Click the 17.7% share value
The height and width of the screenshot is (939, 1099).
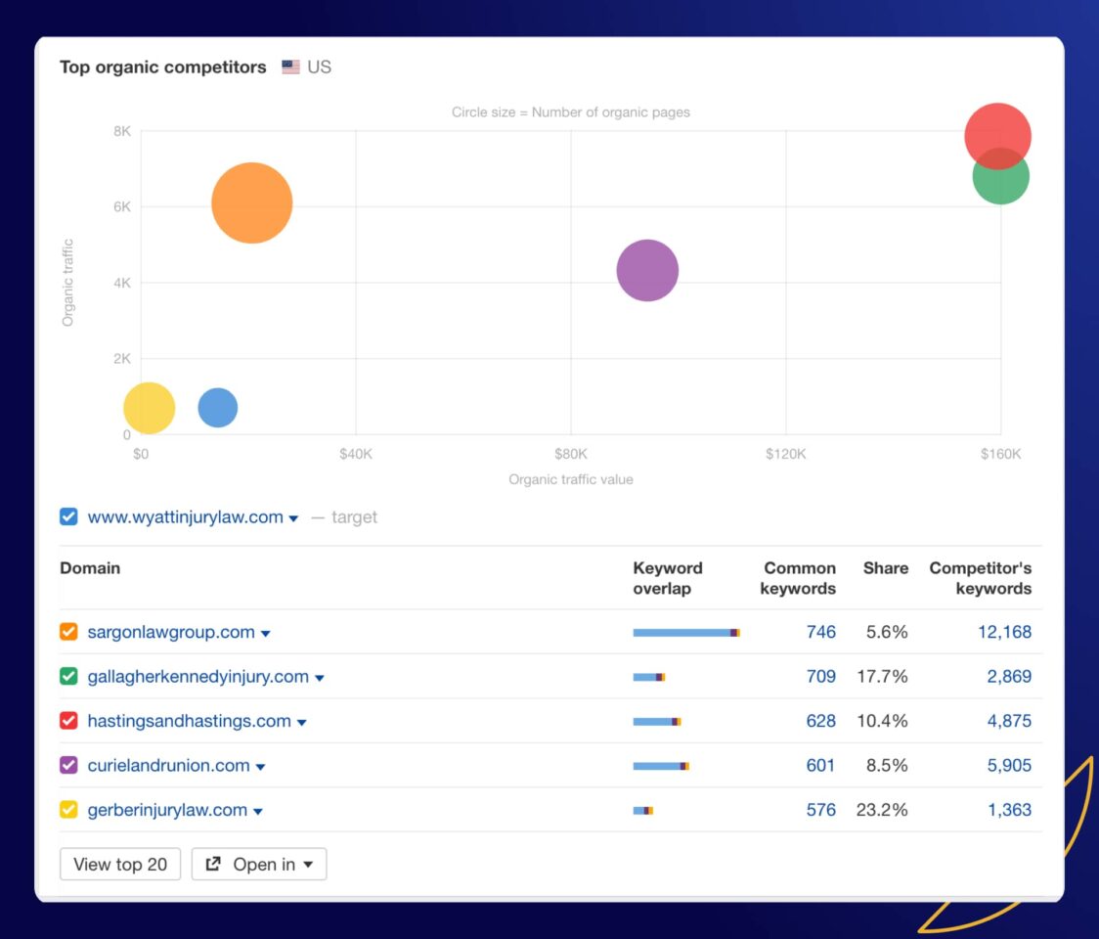[x=882, y=676]
